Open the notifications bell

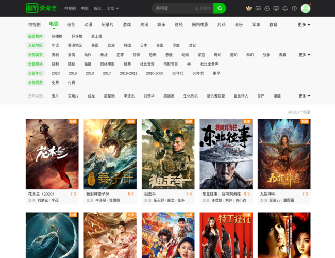285,8
